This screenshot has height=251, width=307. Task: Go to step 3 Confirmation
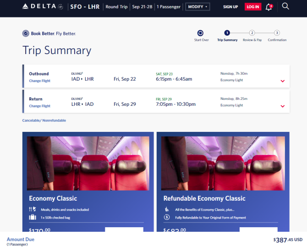(277, 35)
